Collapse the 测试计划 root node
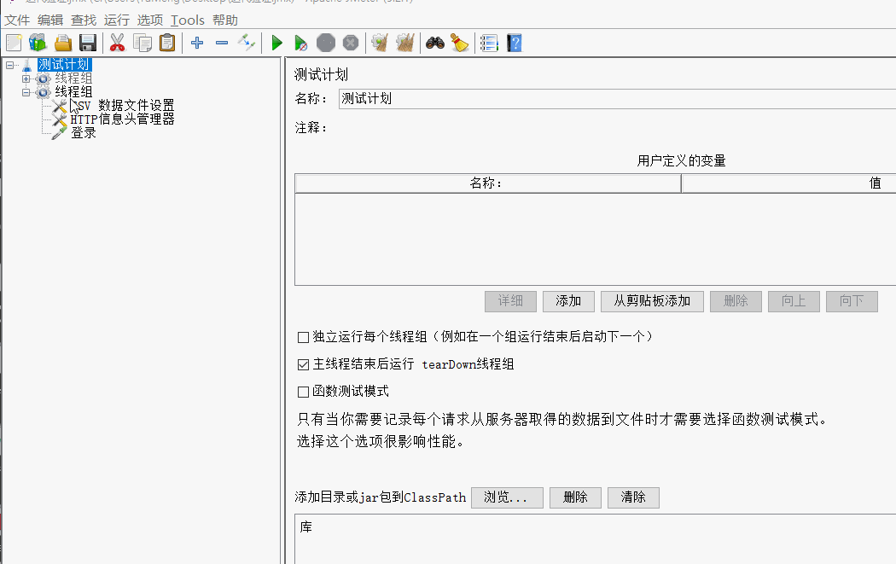This screenshot has width=896, height=564. tap(9, 65)
